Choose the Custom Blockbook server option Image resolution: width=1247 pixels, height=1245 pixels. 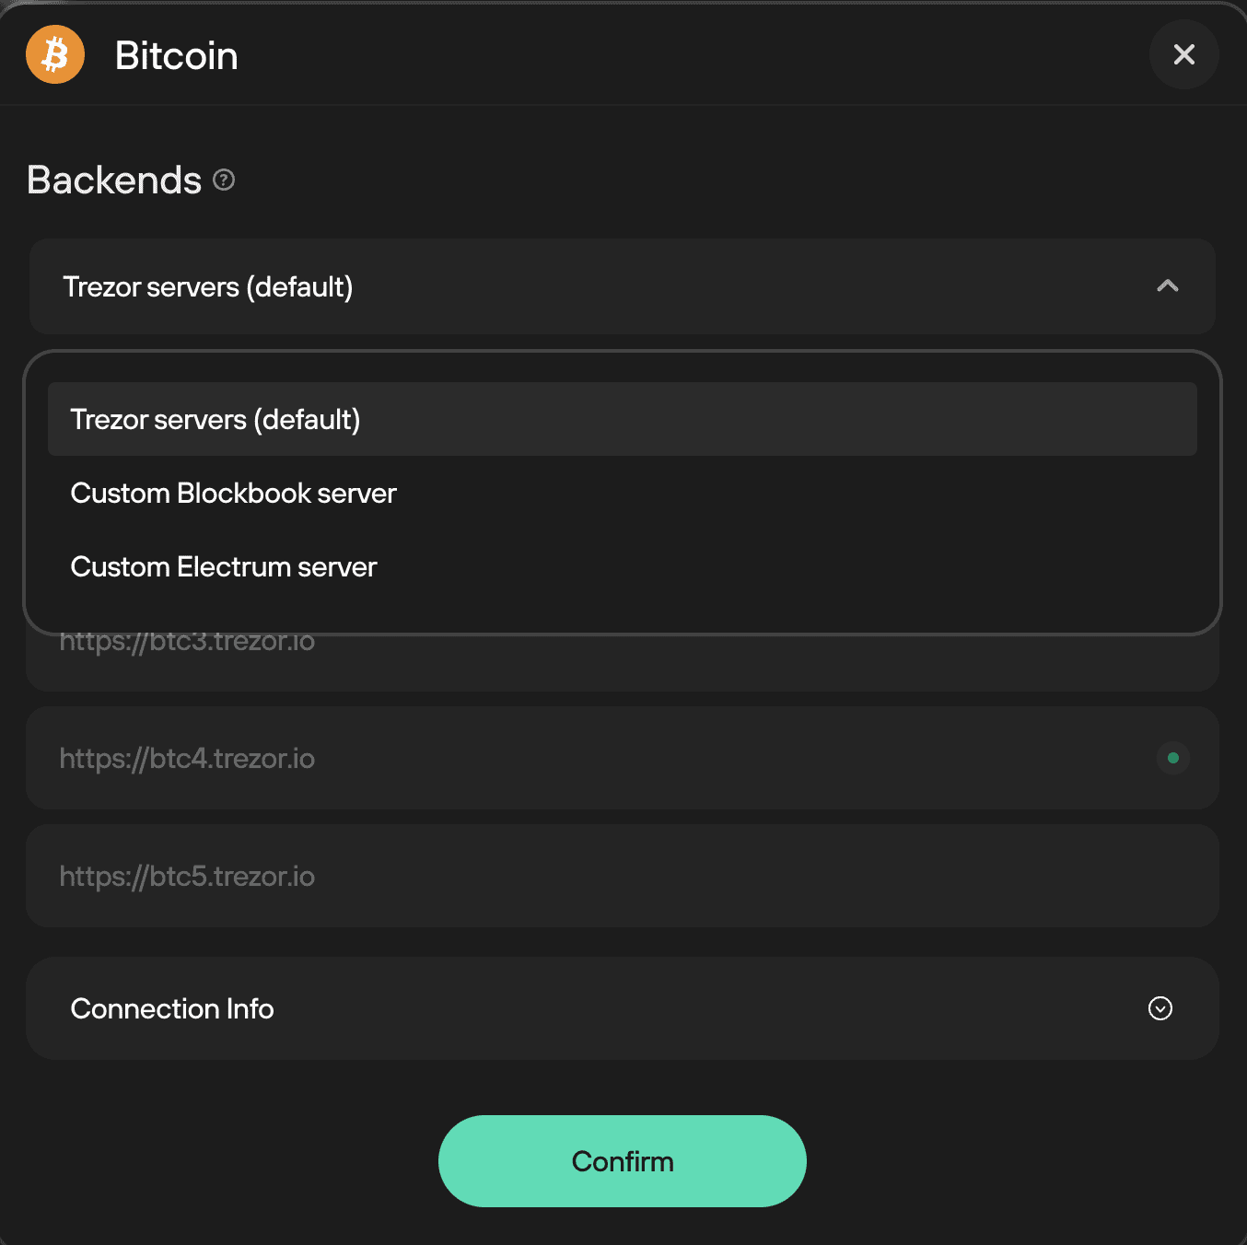(x=623, y=493)
